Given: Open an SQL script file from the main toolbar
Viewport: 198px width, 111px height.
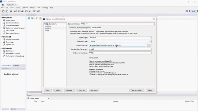Looking at the screenshot, I should tap(7, 11).
